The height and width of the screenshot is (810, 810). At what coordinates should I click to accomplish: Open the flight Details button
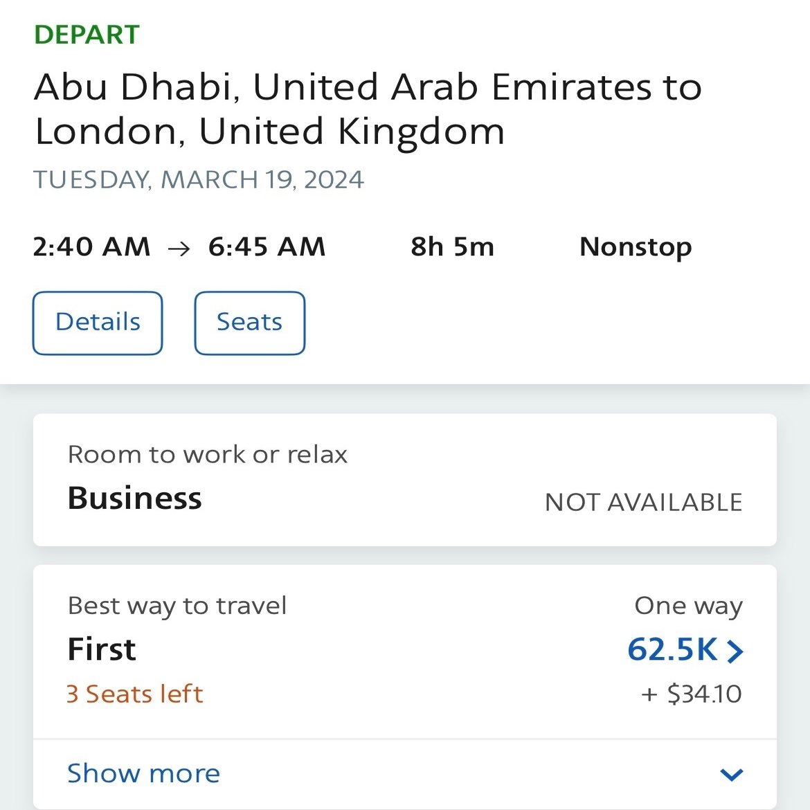coord(98,323)
